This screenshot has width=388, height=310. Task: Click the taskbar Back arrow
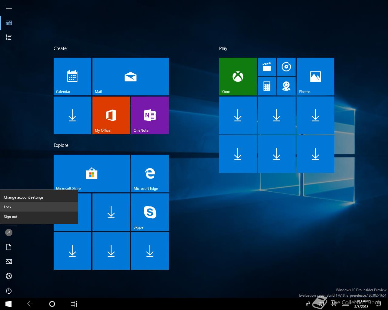coord(30,304)
